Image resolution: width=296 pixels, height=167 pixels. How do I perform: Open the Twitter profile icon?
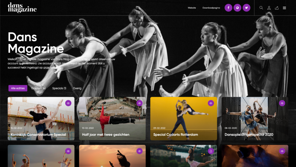[x=246, y=8]
